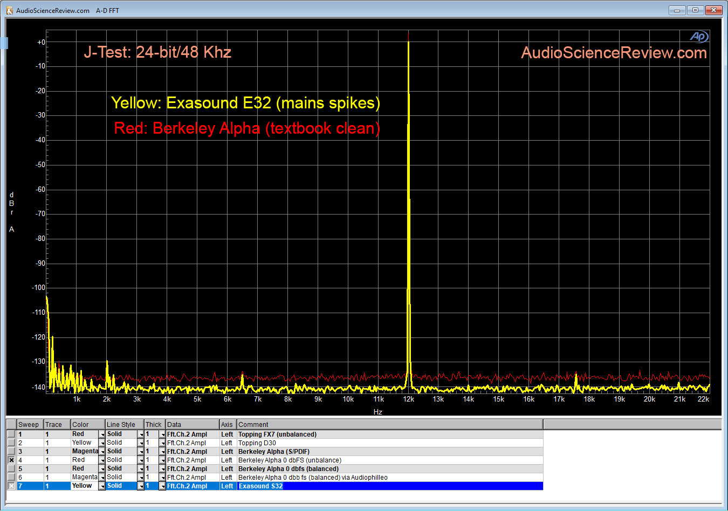Screen dimensions: 728x511
Task: Click the Sweep column header
Action: coord(30,425)
